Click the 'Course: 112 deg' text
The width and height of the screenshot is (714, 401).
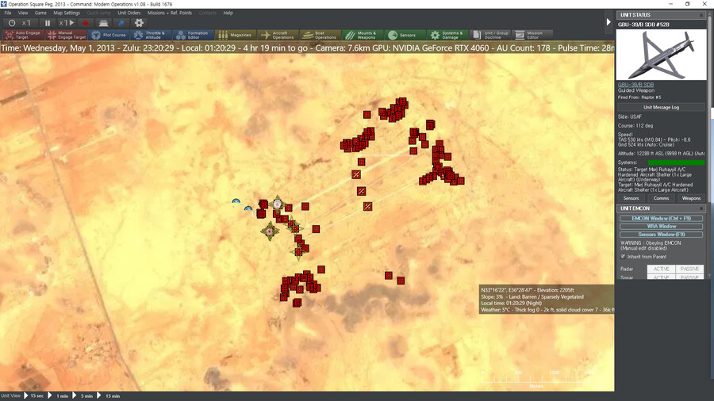(x=635, y=126)
